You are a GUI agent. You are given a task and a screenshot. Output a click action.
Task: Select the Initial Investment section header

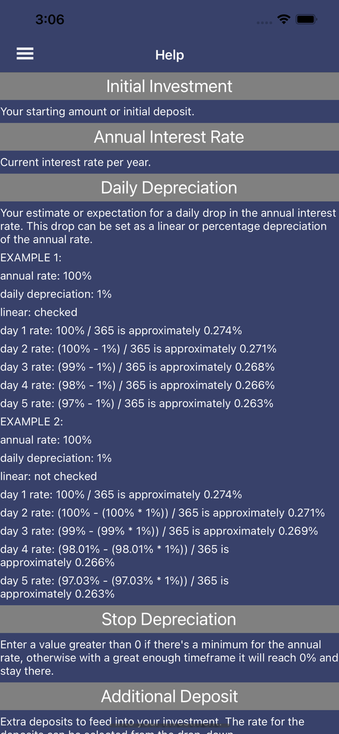[x=169, y=86]
